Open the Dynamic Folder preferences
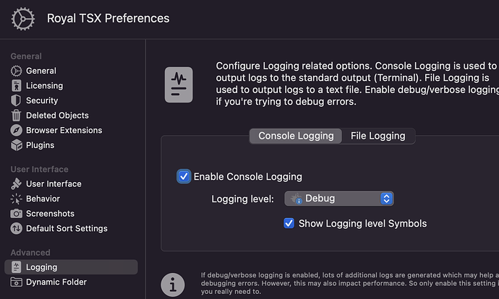Viewport: 499px width, 299px height. [x=56, y=282]
